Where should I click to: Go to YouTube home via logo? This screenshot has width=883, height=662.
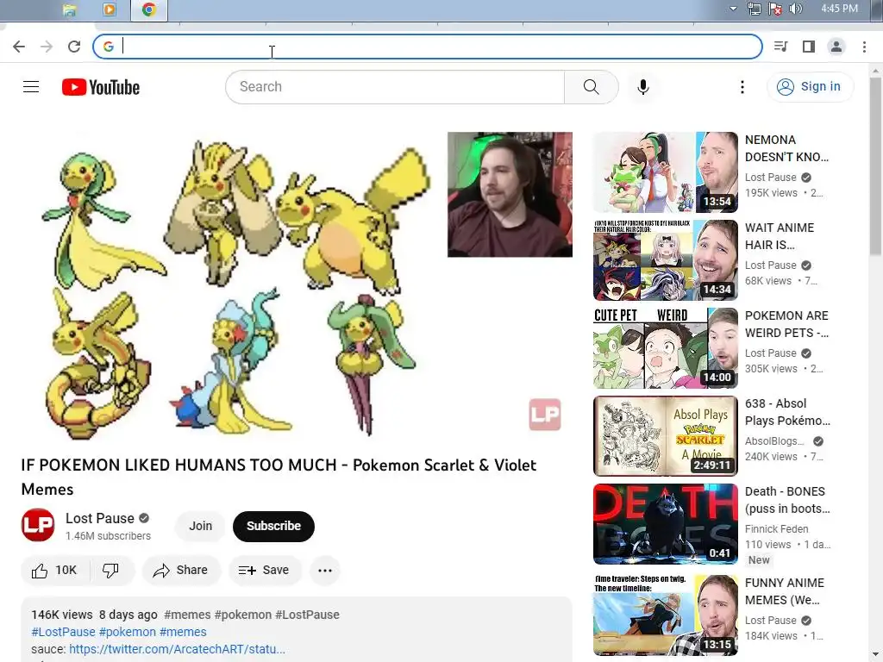[101, 87]
